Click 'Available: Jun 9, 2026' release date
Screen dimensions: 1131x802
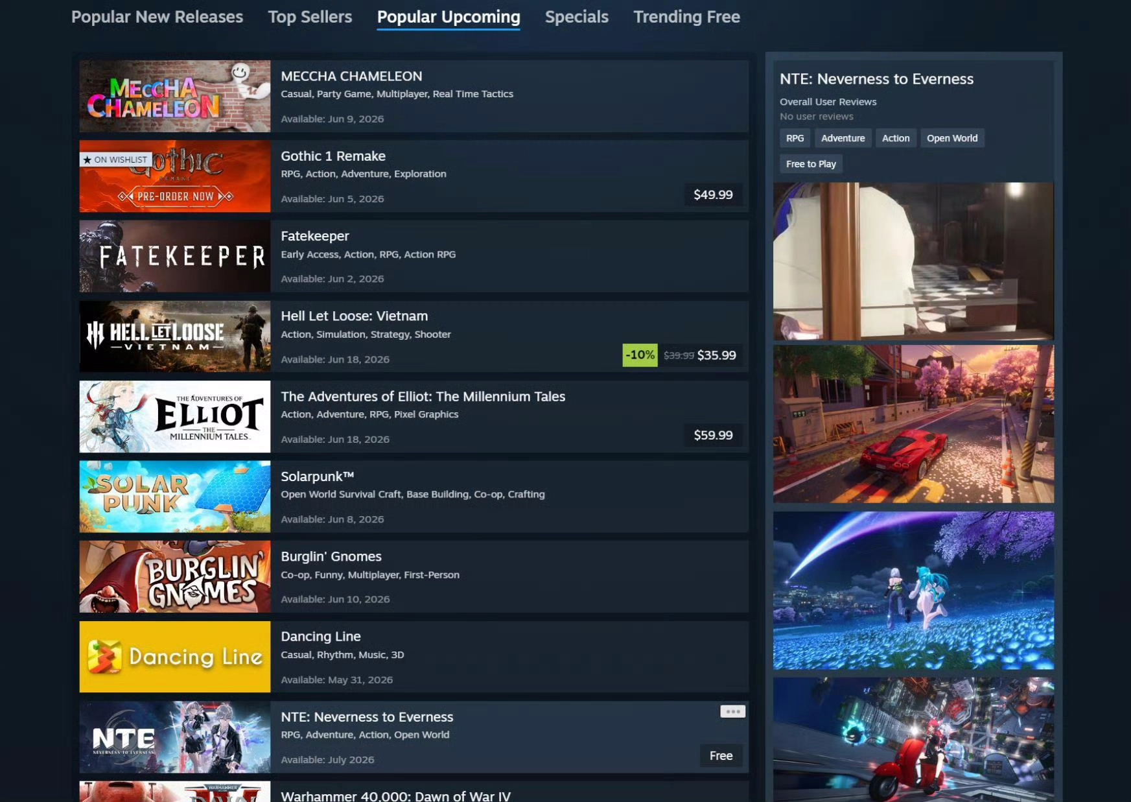click(332, 119)
